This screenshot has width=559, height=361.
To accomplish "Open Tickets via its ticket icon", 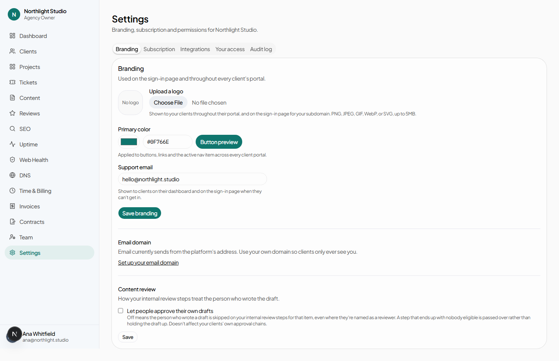I will 12,82.
